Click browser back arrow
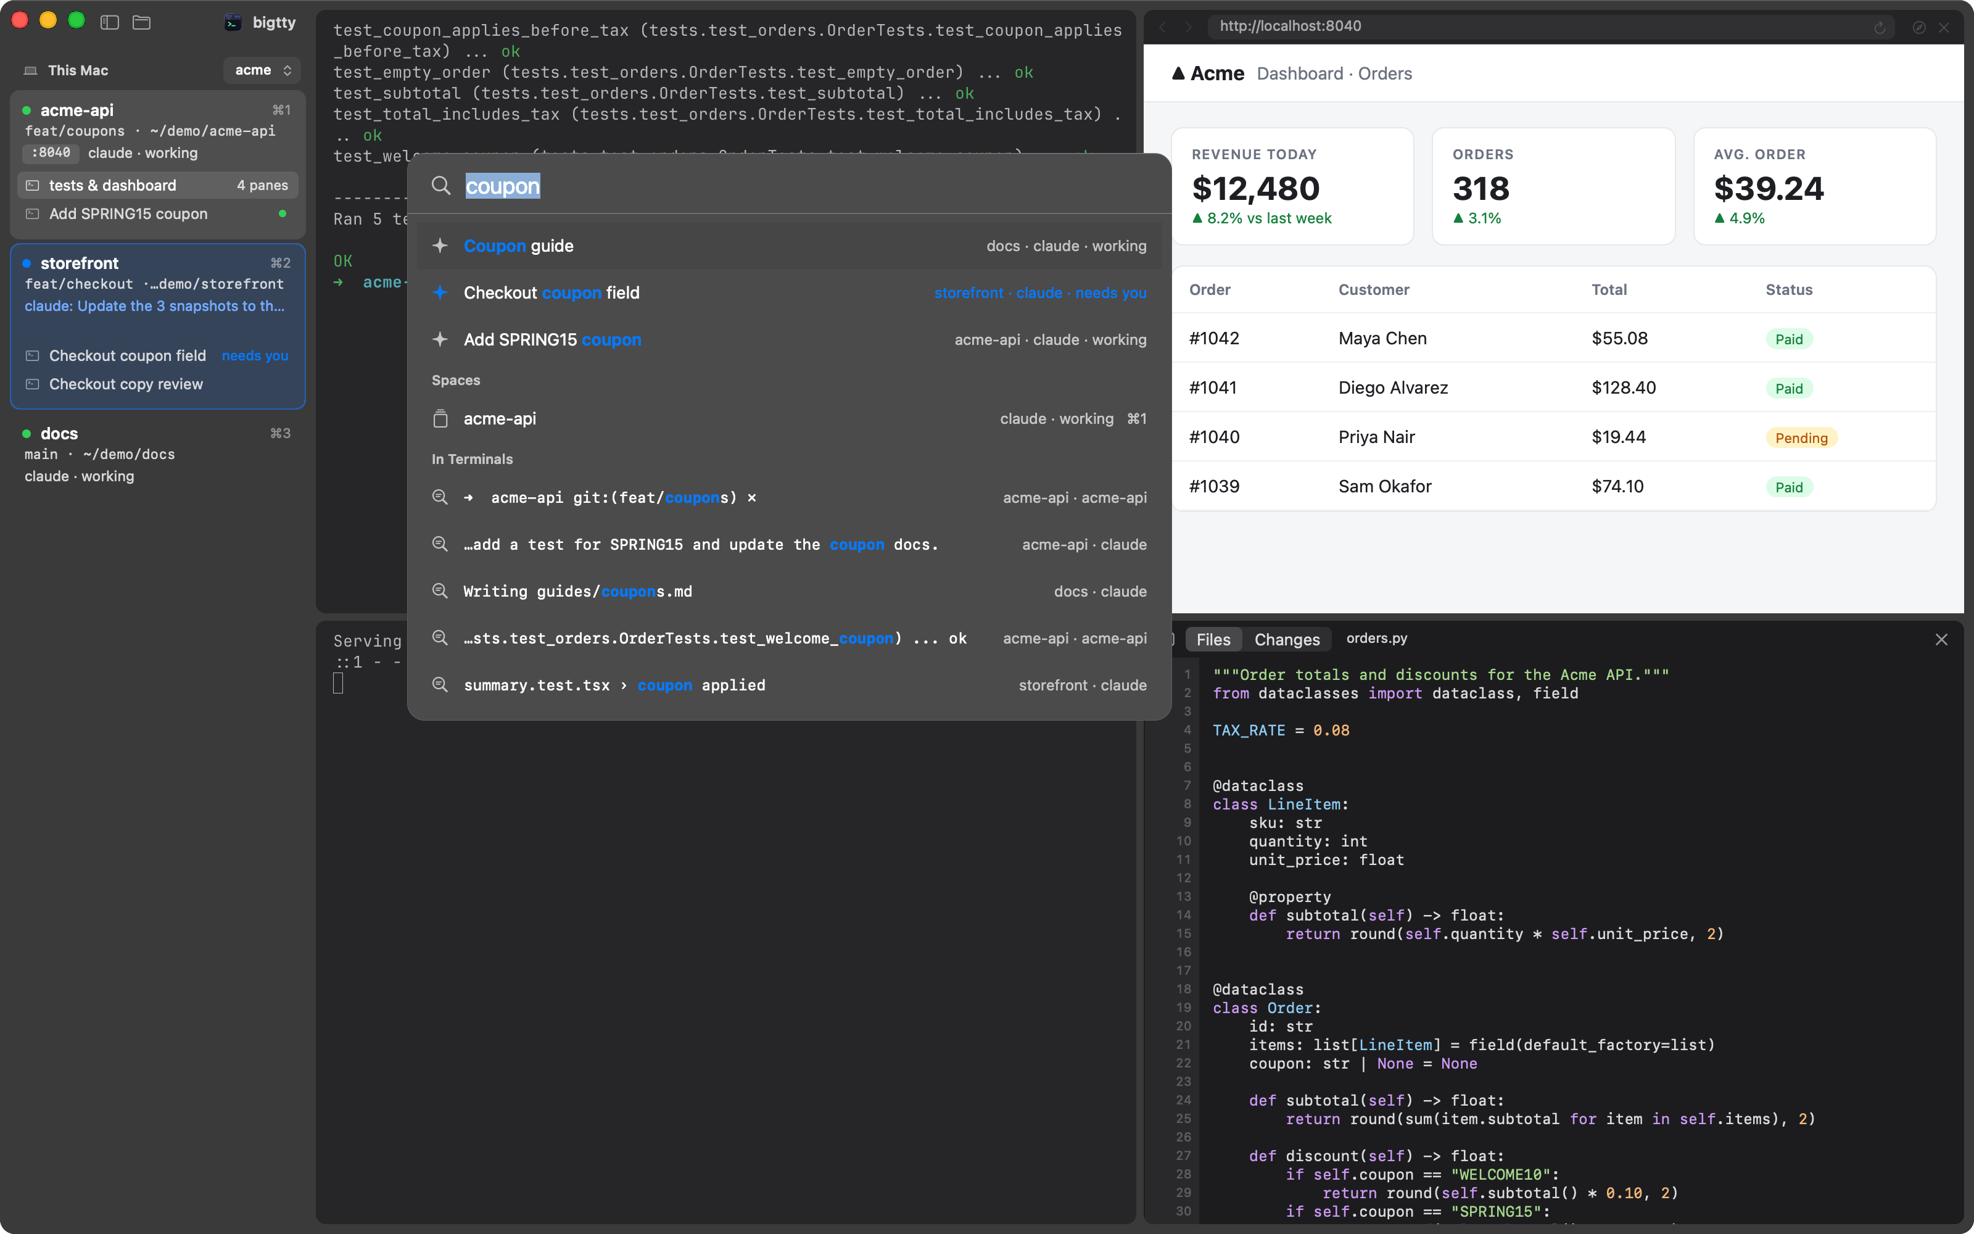 click(1162, 27)
